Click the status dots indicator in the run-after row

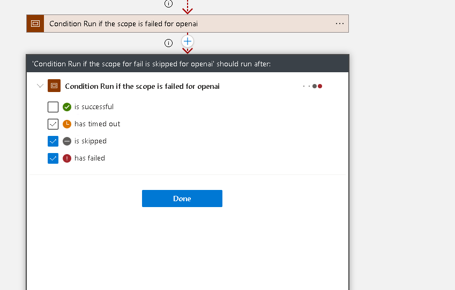click(312, 86)
